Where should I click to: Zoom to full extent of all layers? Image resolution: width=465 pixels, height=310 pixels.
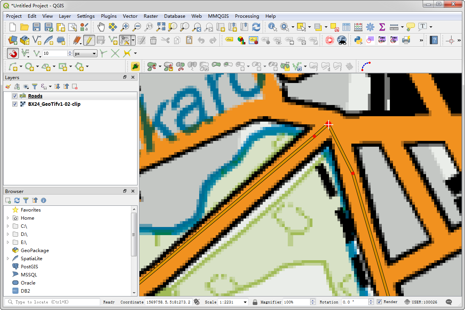(161, 27)
